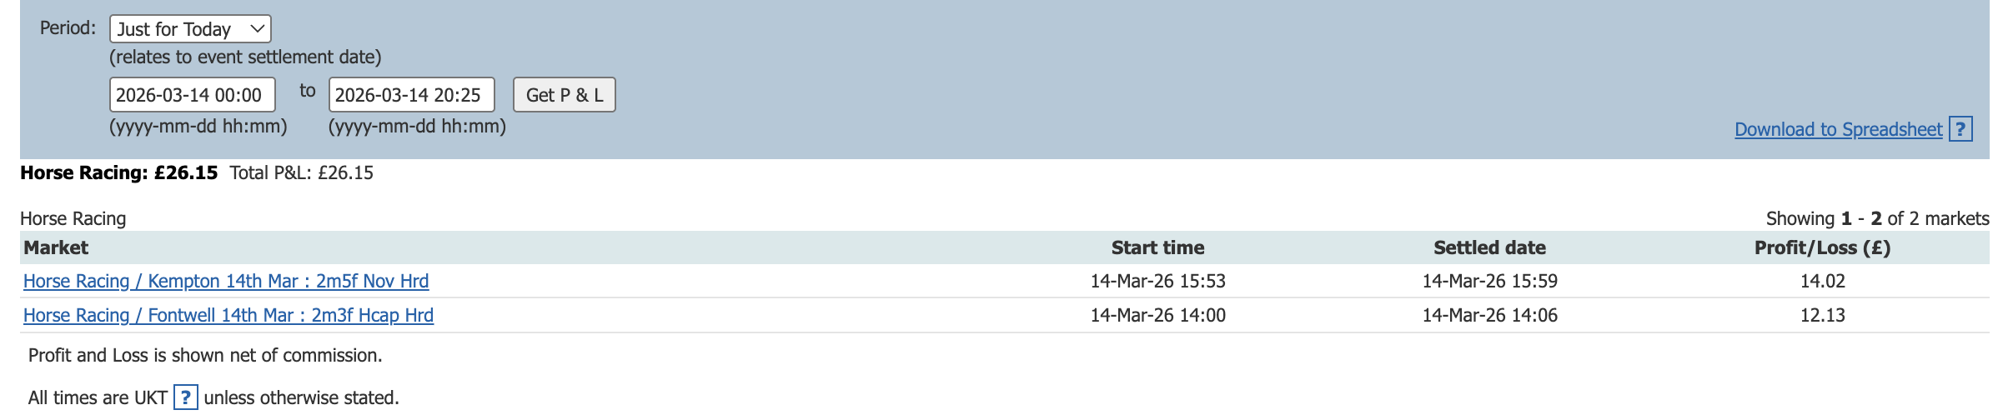Click the Kempton start time 14-Mar-26 15:53
Image resolution: width=2003 pixels, height=420 pixels.
(1157, 282)
